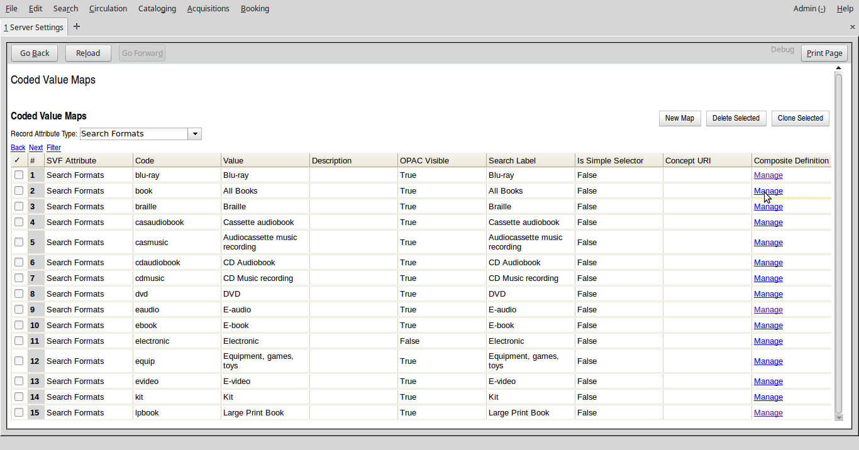Click the New Map button
The height and width of the screenshot is (450, 859).
click(680, 118)
